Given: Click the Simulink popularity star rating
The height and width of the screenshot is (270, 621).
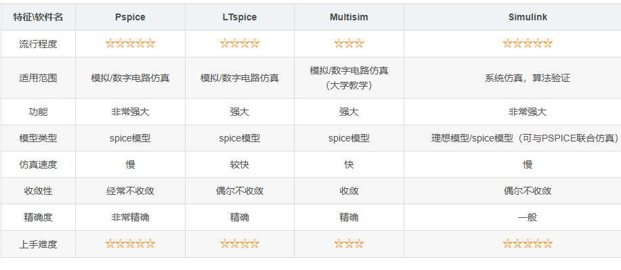Looking at the screenshot, I should click(528, 43).
